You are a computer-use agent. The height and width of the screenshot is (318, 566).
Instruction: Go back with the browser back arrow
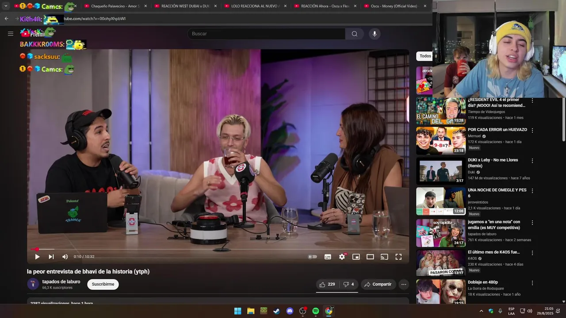[x=6, y=19]
